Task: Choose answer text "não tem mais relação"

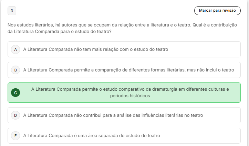Action: point(95,49)
